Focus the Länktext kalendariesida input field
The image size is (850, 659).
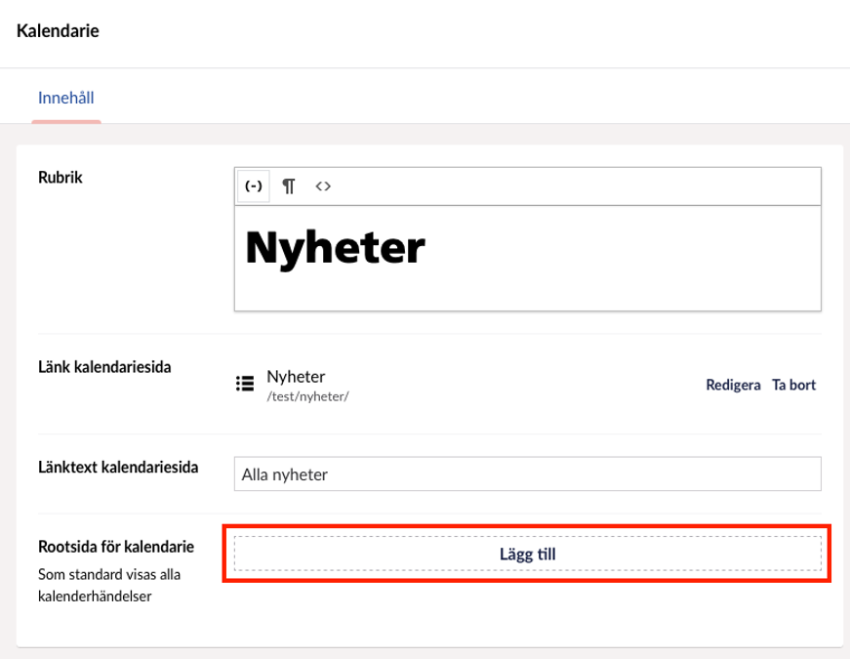[x=527, y=474]
